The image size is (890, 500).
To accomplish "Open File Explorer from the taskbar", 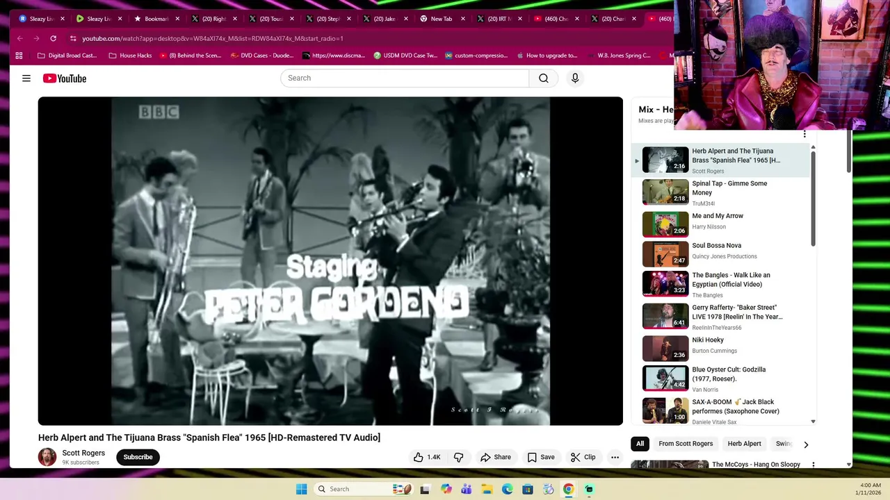I will tap(487, 489).
